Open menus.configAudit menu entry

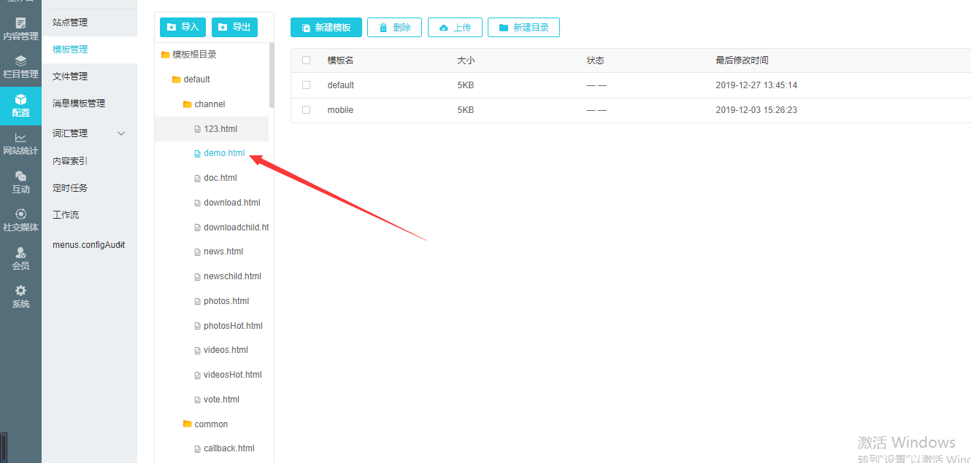89,245
